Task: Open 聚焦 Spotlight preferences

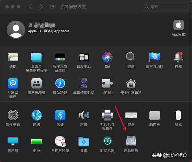Action: [131, 57]
